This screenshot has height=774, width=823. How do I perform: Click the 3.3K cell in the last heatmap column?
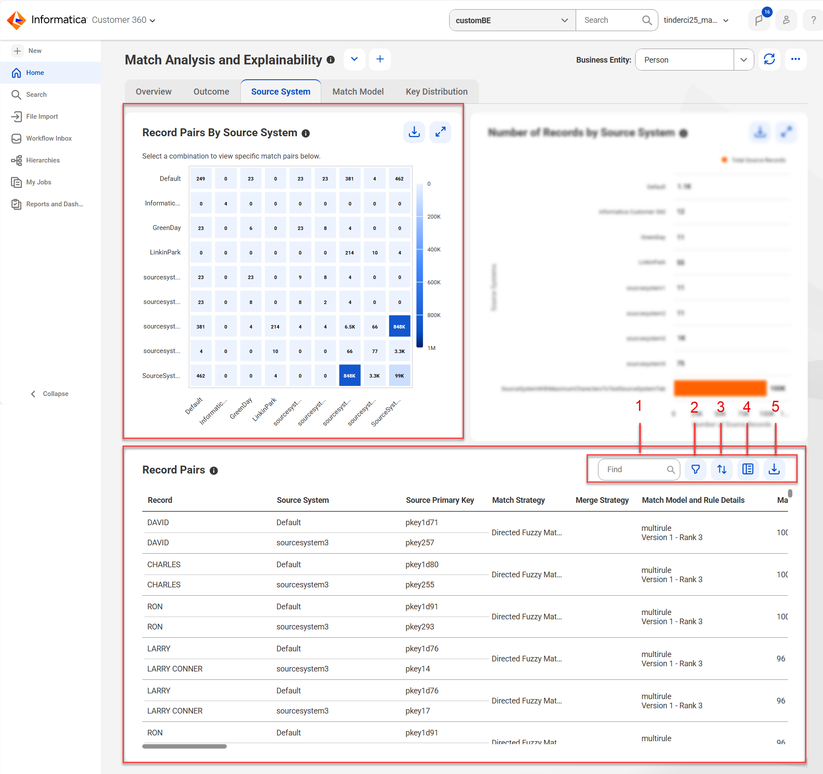[x=399, y=351]
